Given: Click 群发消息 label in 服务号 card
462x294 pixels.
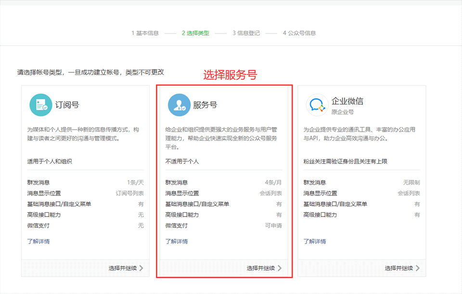Looking at the screenshot, I should click(177, 183).
